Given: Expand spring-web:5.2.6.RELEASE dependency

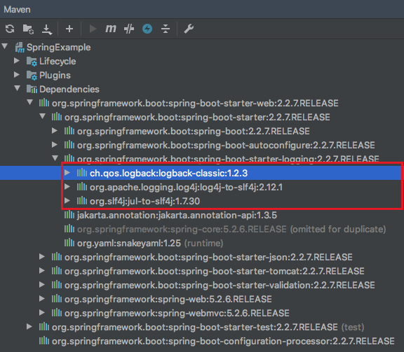Looking at the screenshot, I should tap(42, 299).
